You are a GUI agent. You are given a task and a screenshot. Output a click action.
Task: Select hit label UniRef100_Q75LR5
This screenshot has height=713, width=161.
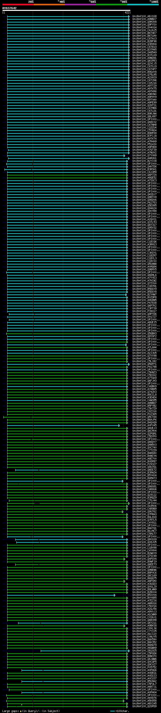pyautogui.click(x=144, y=75)
